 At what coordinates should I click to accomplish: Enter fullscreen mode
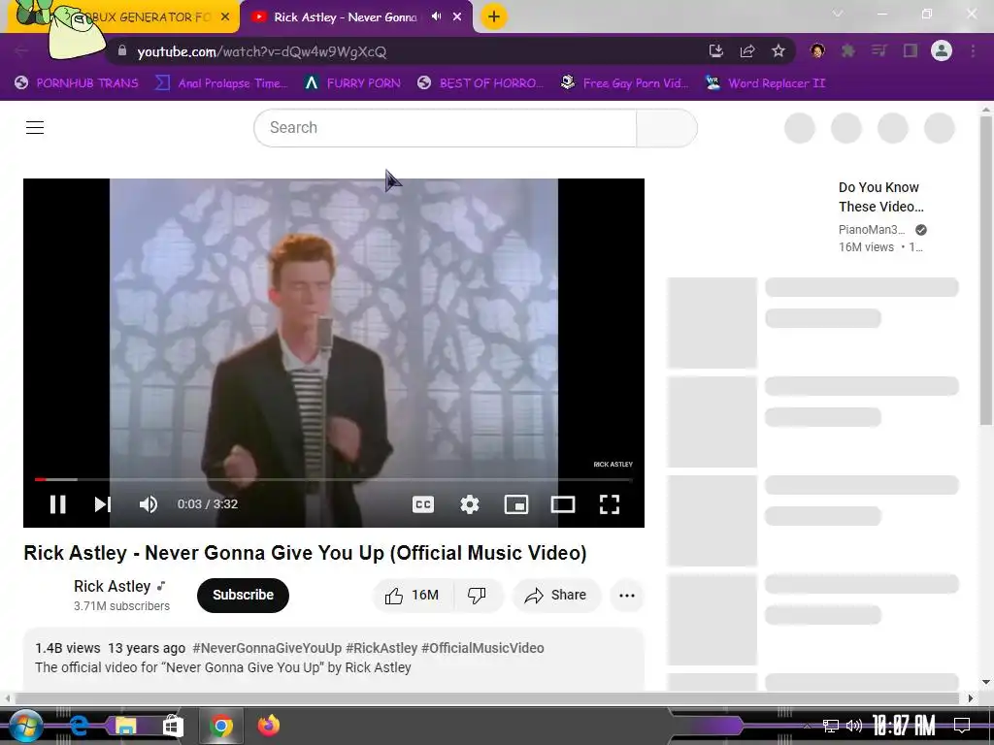(610, 504)
